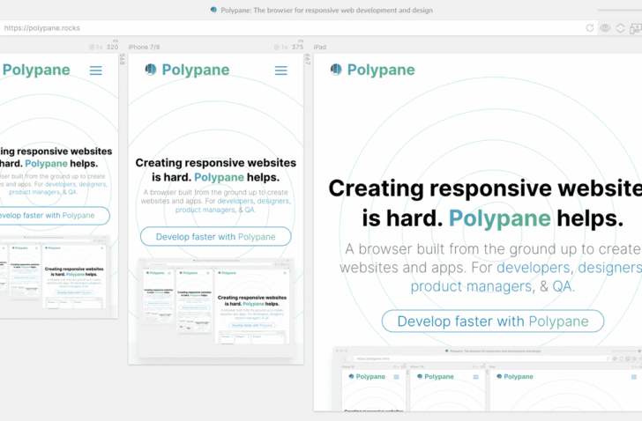This screenshot has height=421, width=642.
Task: Open 'product managers' link in iPhone 7/8 pane
Action: 205,210
